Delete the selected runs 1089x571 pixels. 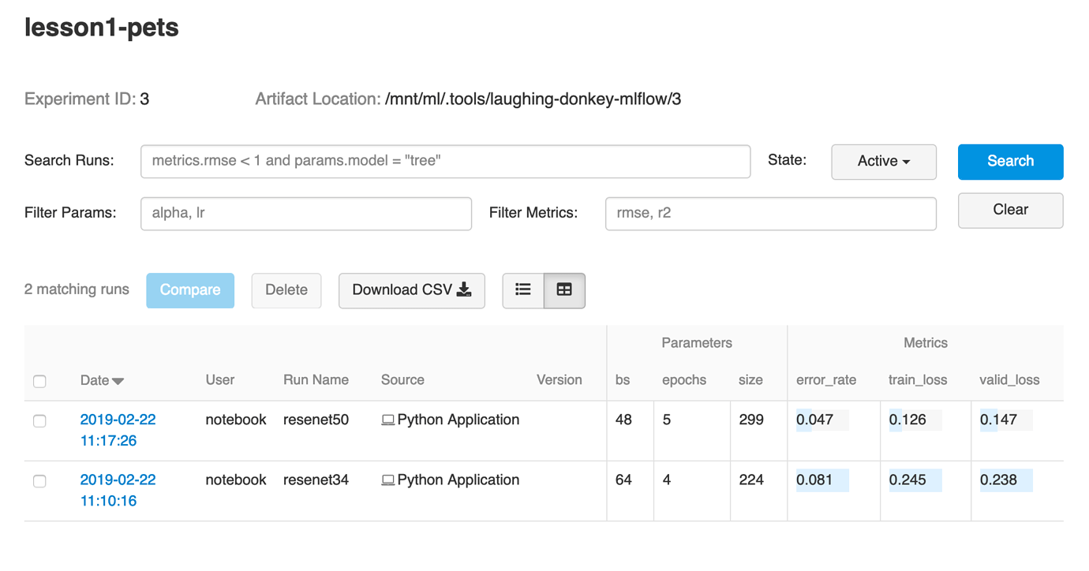pos(286,290)
